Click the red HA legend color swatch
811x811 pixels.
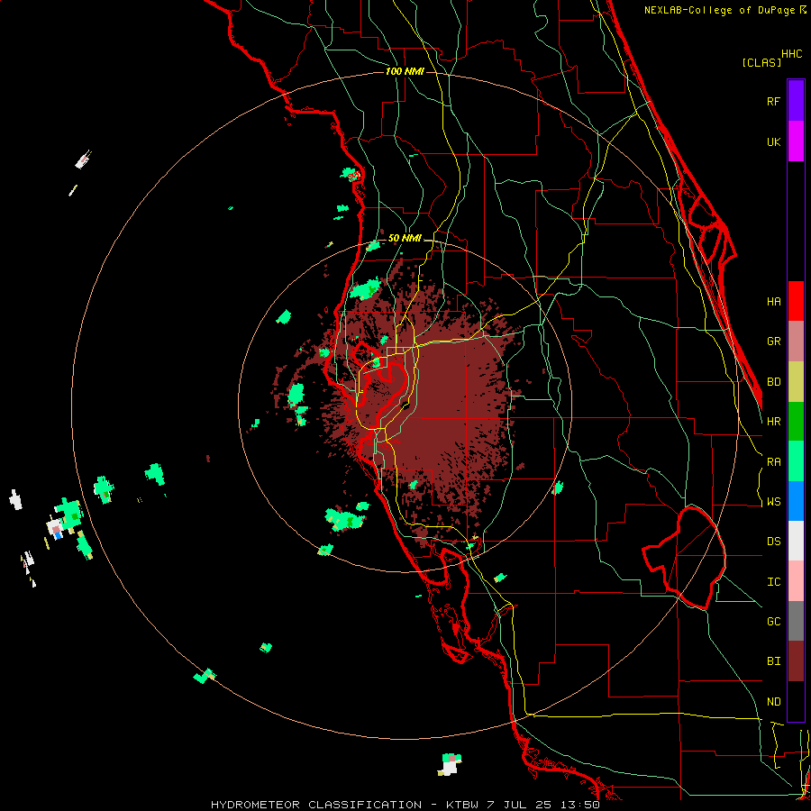pos(796,301)
